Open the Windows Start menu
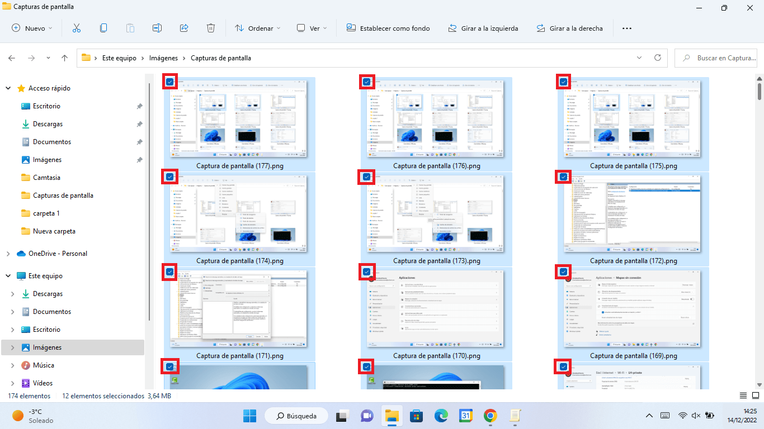Screen dimensions: 764x429 [x=249, y=416]
